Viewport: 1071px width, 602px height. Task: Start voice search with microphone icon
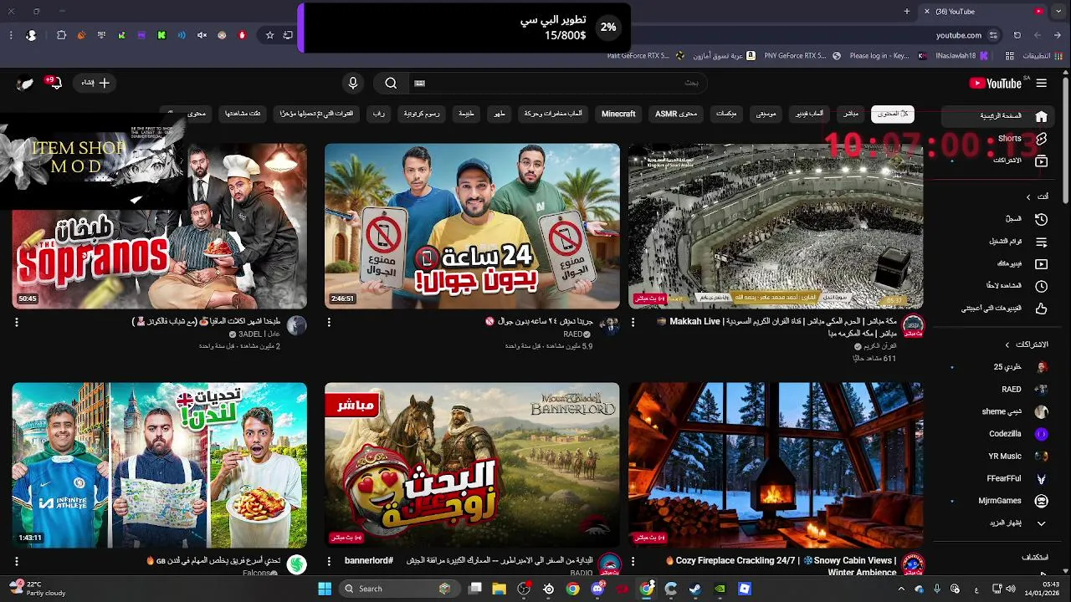353,83
